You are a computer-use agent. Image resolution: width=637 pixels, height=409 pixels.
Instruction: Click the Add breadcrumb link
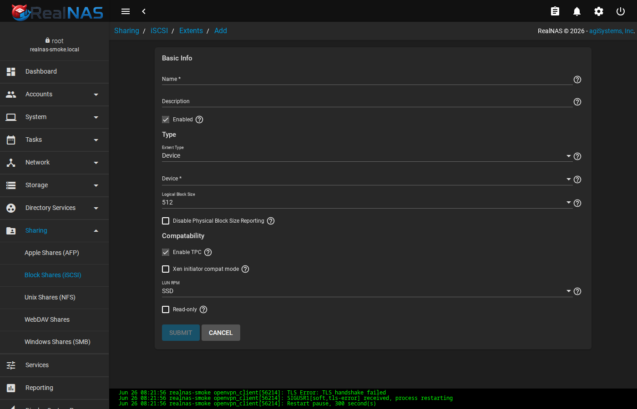(221, 30)
